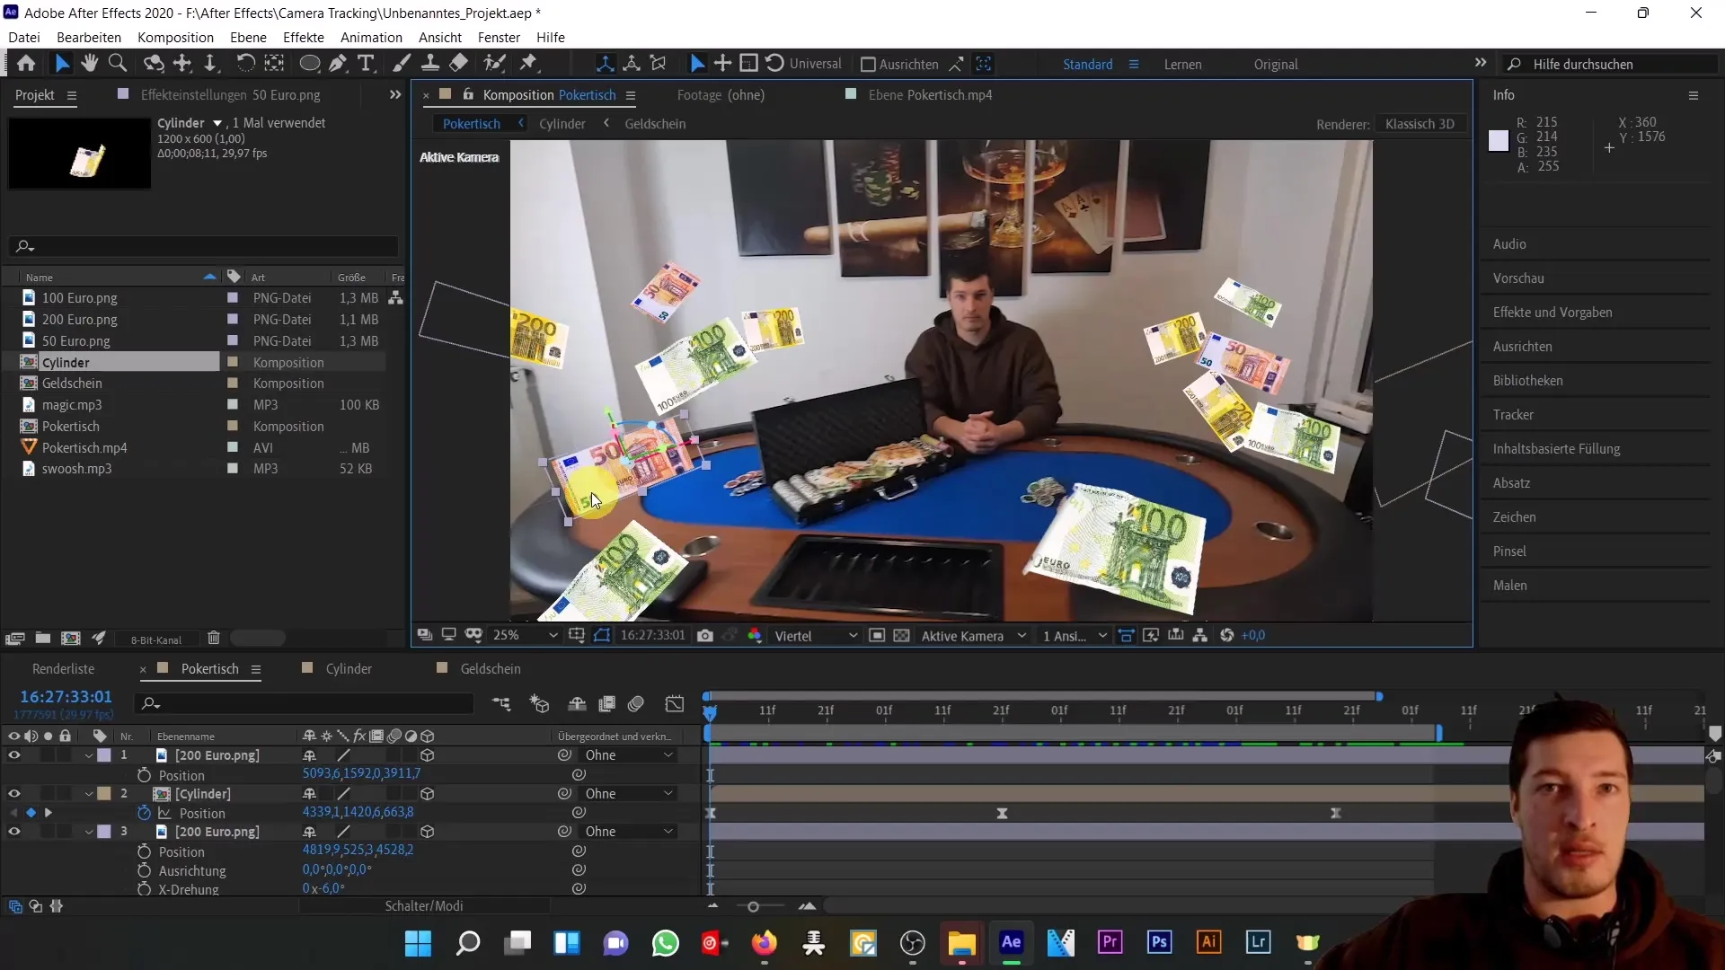Click the Pokertisch composition tab
Screen dimensions: 1725x970
209,669
